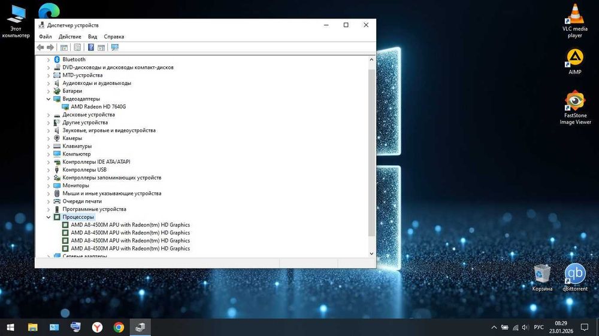Click the Камеры webcam icon

click(57, 138)
